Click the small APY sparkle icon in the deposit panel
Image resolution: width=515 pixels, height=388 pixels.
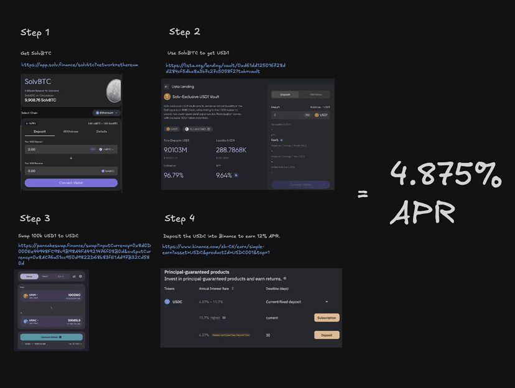[x=282, y=140]
